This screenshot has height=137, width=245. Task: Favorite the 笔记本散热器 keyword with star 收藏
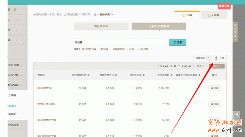tap(214, 88)
